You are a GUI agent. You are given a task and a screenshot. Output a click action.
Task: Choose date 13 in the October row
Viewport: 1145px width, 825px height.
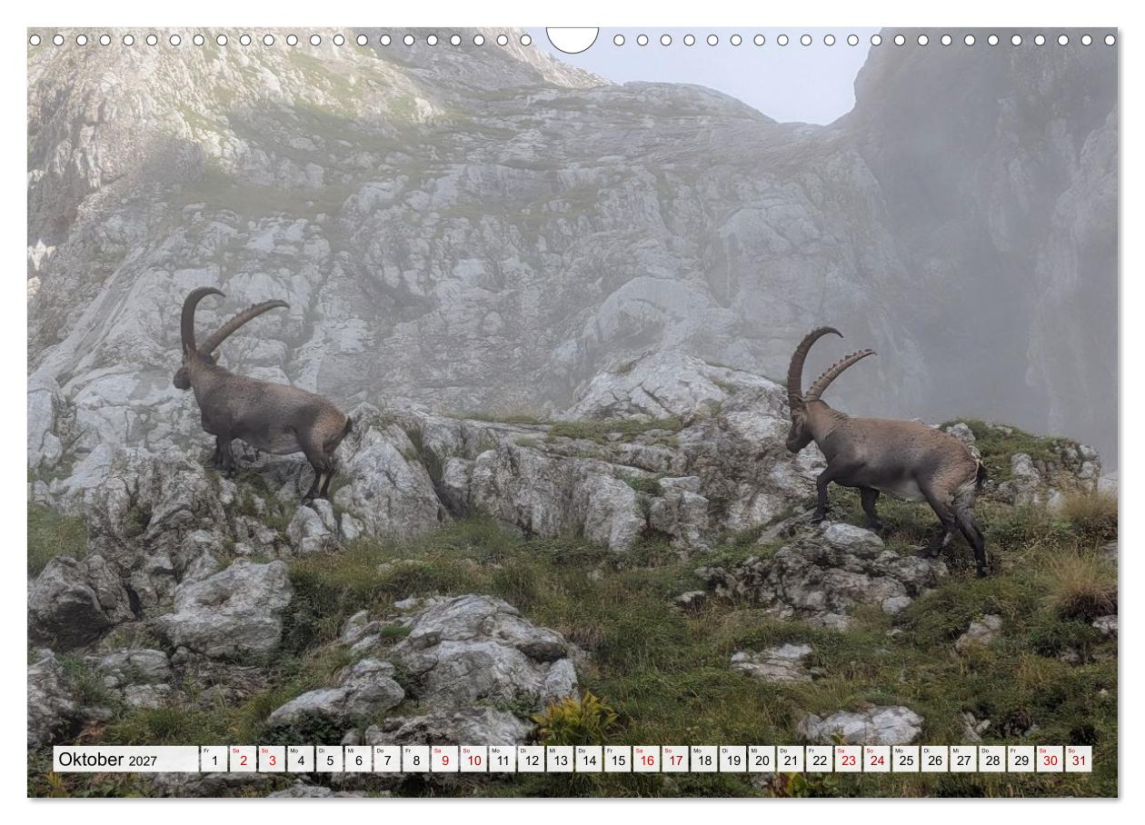(560, 760)
